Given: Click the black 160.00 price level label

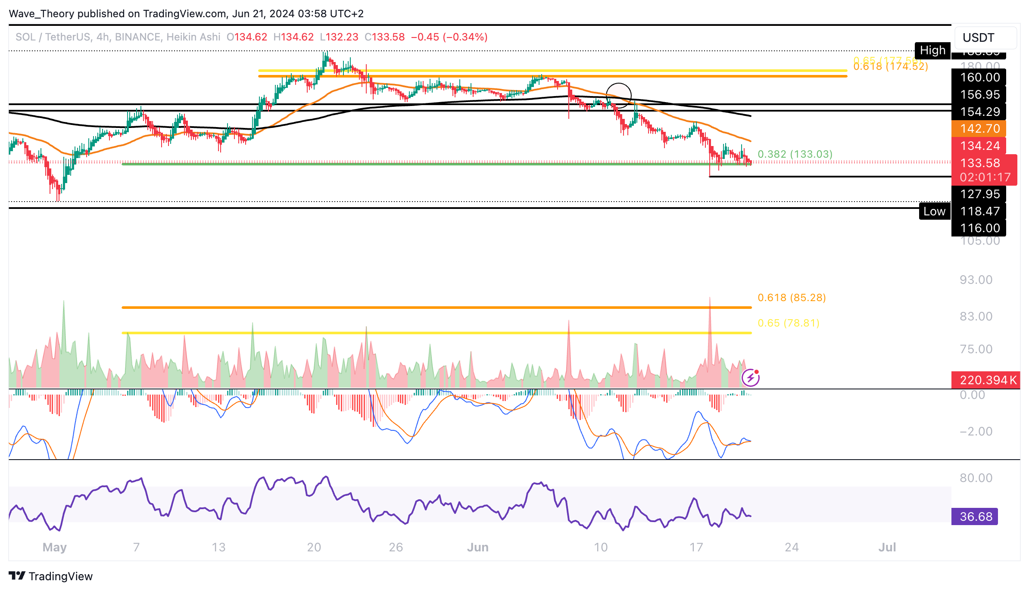Looking at the screenshot, I should (979, 78).
